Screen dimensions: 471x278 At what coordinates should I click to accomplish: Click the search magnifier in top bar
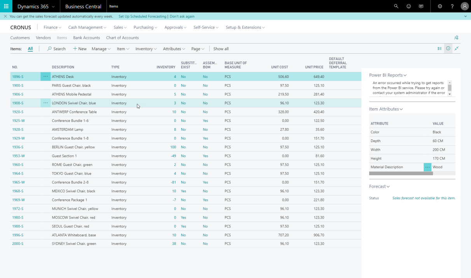tap(396, 6)
